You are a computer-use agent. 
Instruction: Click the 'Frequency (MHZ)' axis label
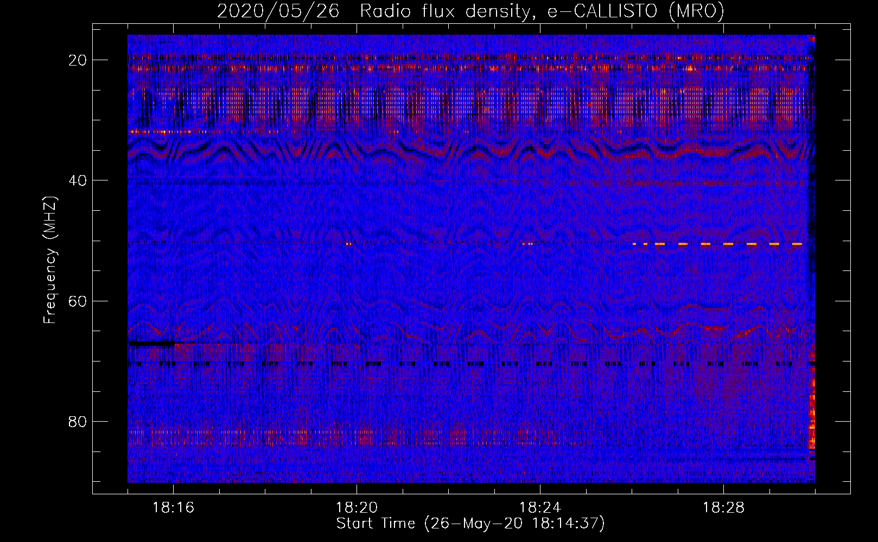pos(50,260)
